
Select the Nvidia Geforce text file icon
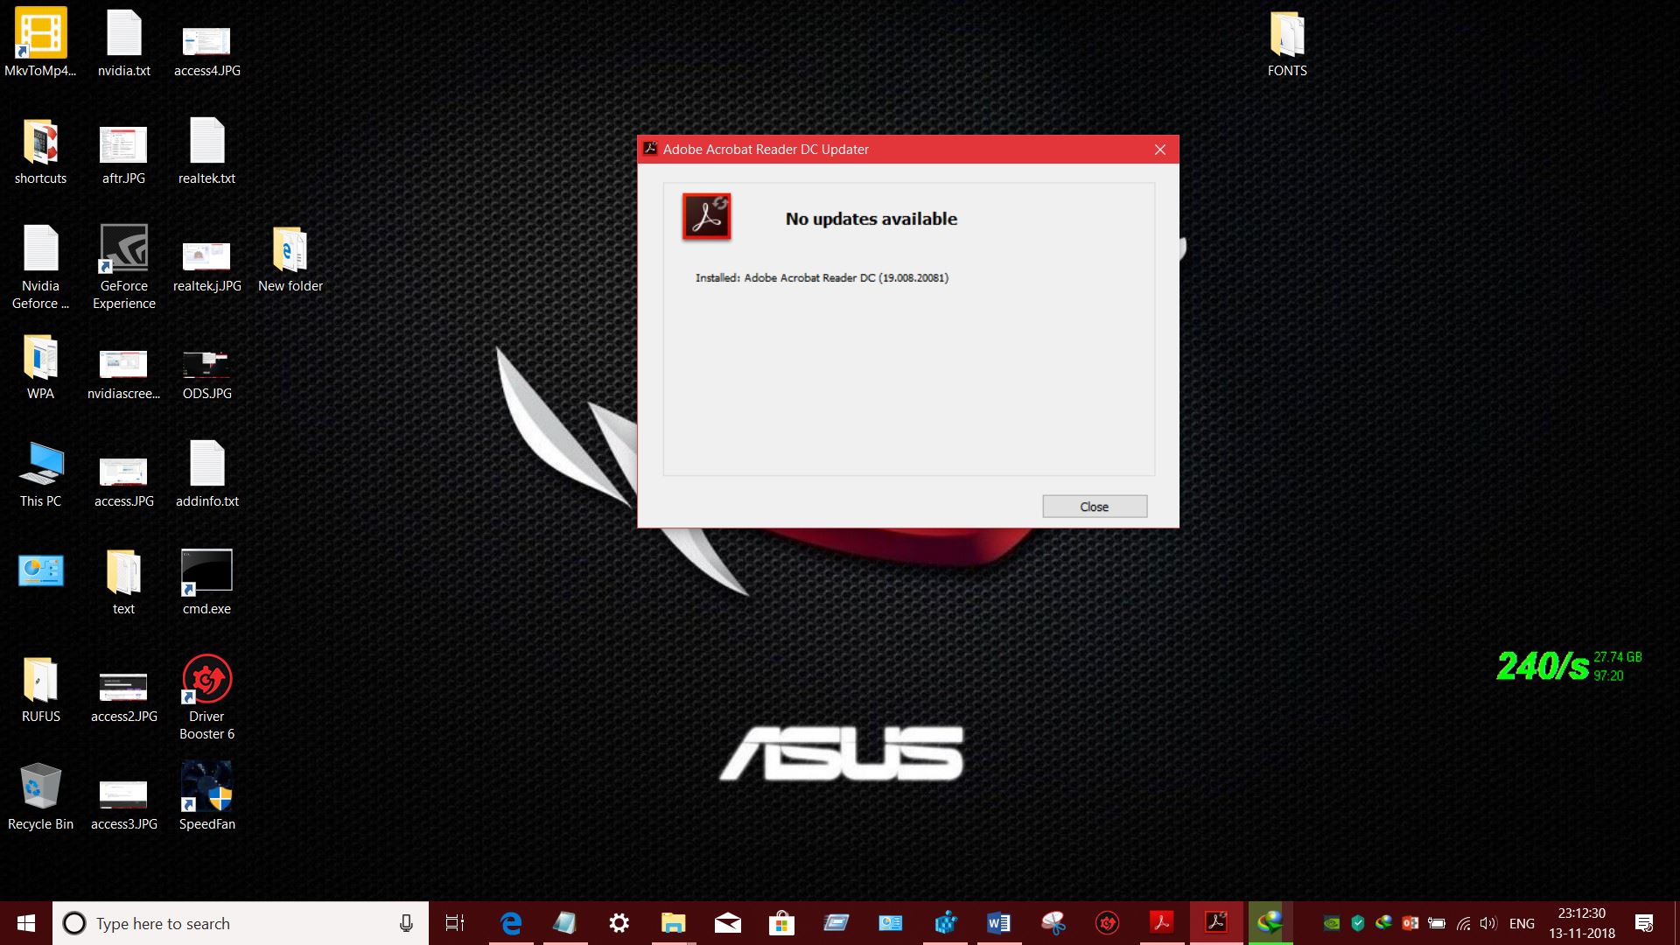[x=40, y=267]
